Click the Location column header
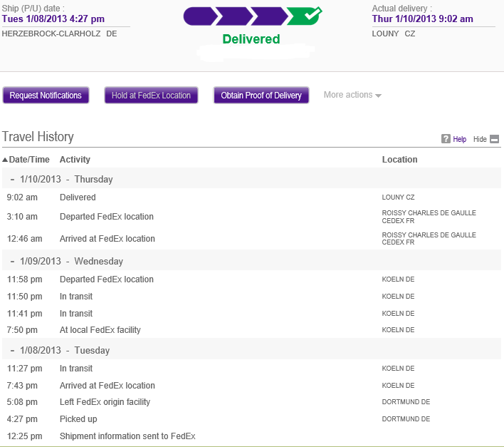This screenshot has width=504, height=447. tap(399, 160)
